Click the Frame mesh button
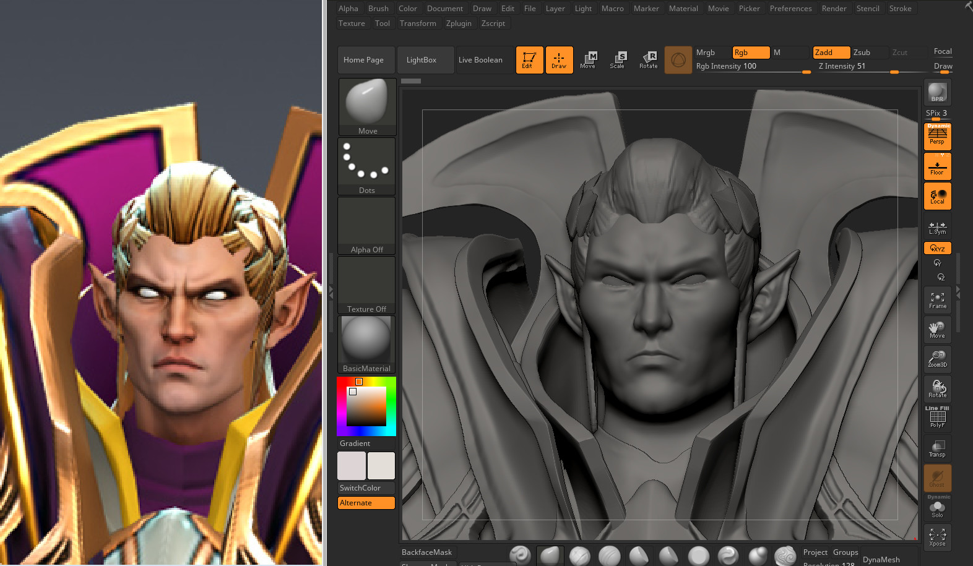This screenshot has width=973, height=566. [x=937, y=300]
